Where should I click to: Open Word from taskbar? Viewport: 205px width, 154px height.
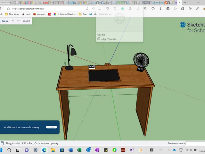click(70, 150)
